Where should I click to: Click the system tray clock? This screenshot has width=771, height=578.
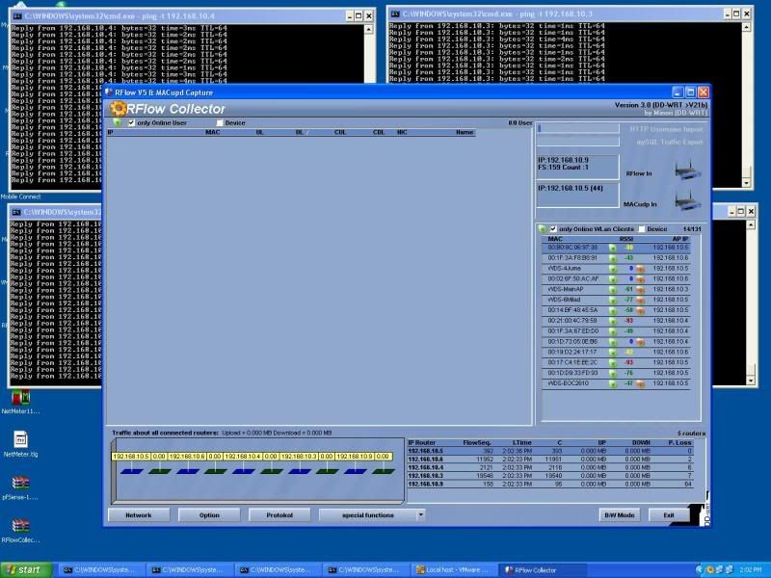[750, 570]
